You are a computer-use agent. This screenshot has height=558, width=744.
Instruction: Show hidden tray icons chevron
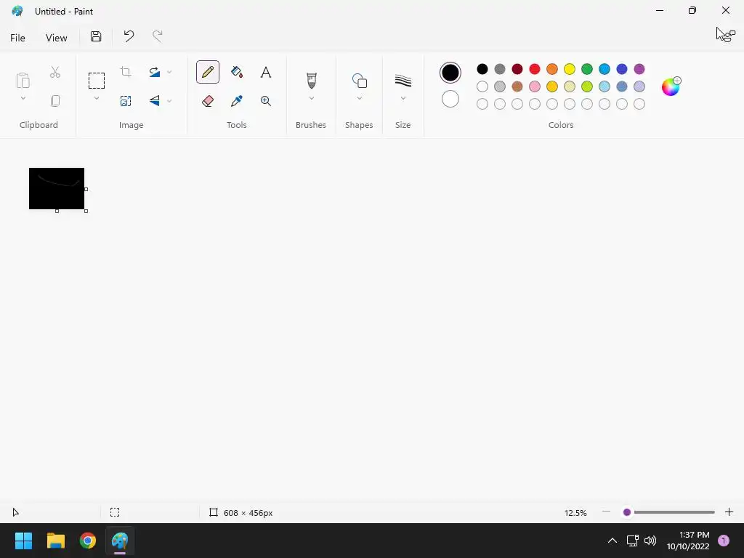612,541
